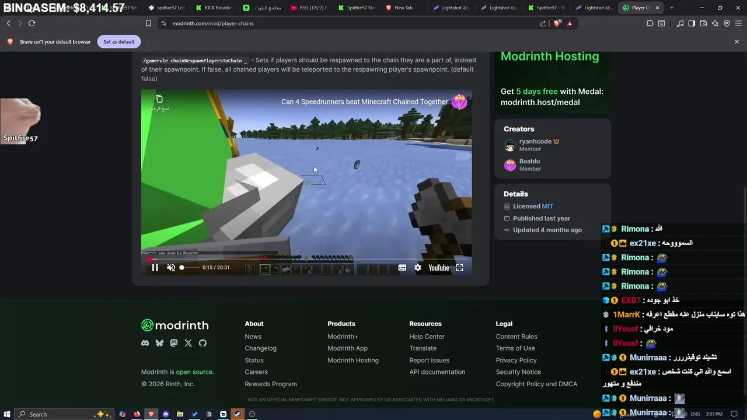This screenshot has height=420, width=747.
Task: Open Modrinth Bluesky footer icon
Action: 159,343
